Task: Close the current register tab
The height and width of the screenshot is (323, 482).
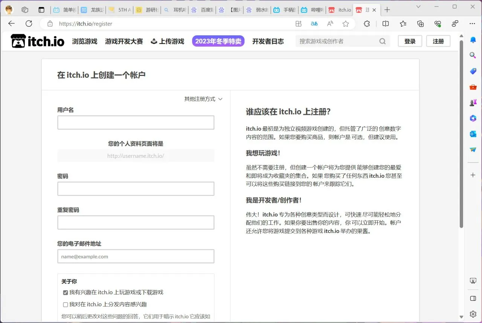Action: [x=374, y=10]
